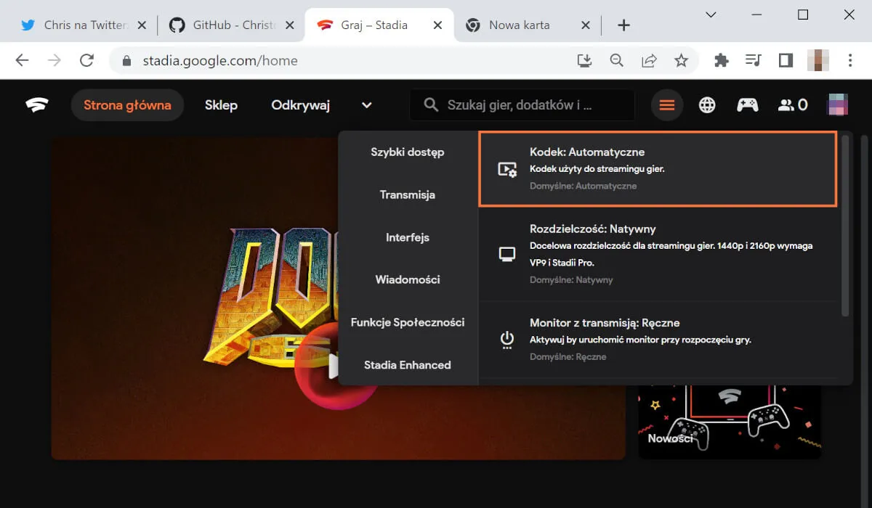Click the controller settings icon

(x=747, y=105)
